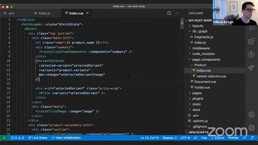This screenshot has width=258, height=145.
Task: Go to line via Ln 14, Col 13
Action: [150, 138]
